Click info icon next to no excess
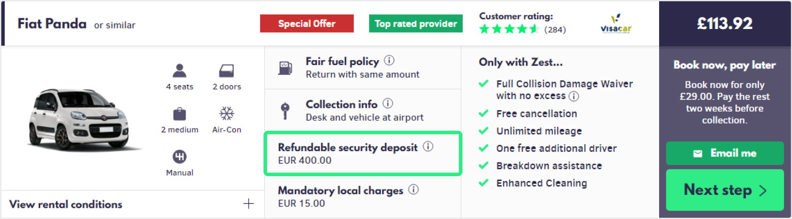Screen dimensions: 792x219 [574, 96]
